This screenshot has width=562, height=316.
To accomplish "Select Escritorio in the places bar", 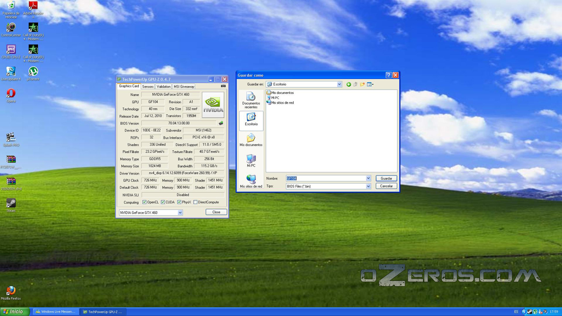I will point(251,120).
